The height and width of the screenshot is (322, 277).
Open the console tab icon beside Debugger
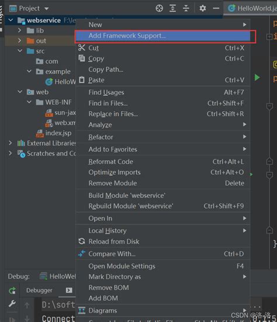[69, 290]
